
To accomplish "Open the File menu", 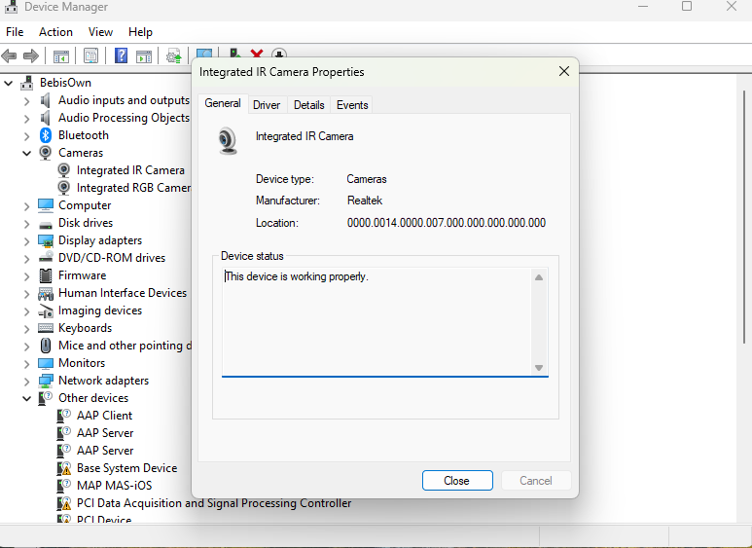I will pyautogui.click(x=15, y=32).
